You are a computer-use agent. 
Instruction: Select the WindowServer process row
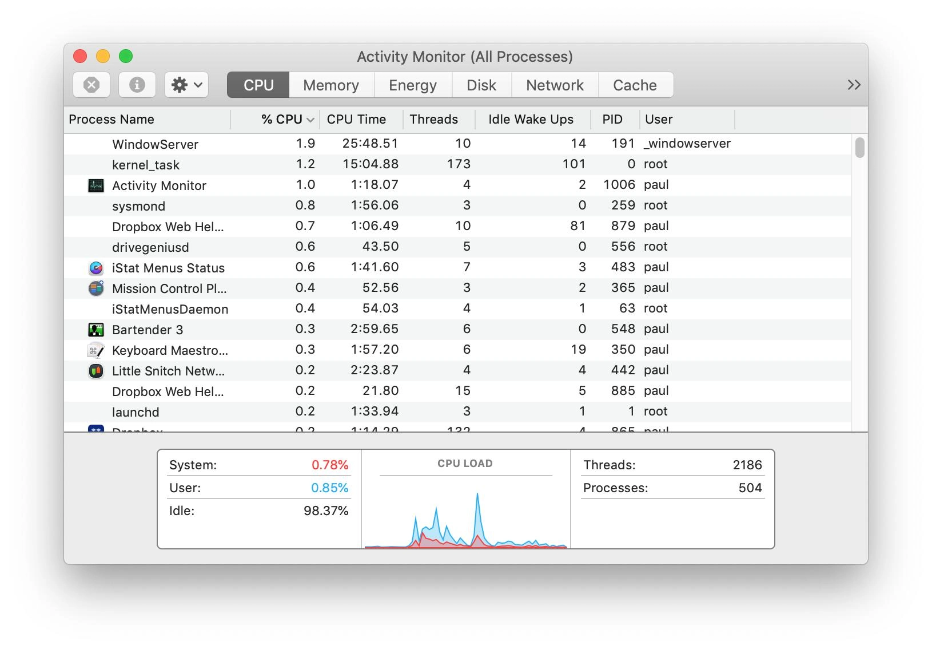click(x=457, y=144)
